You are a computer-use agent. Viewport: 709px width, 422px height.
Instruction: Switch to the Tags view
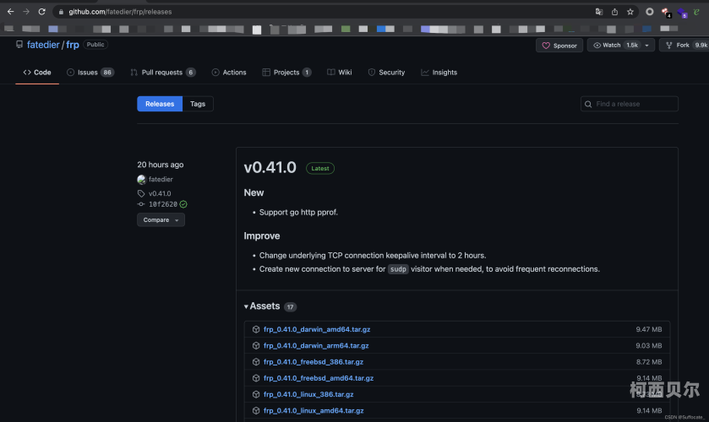pos(198,104)
